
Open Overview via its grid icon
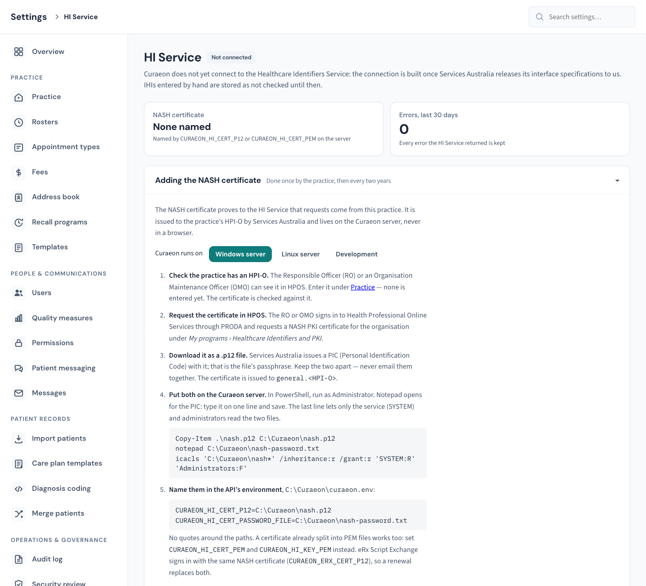pos(19,52)
